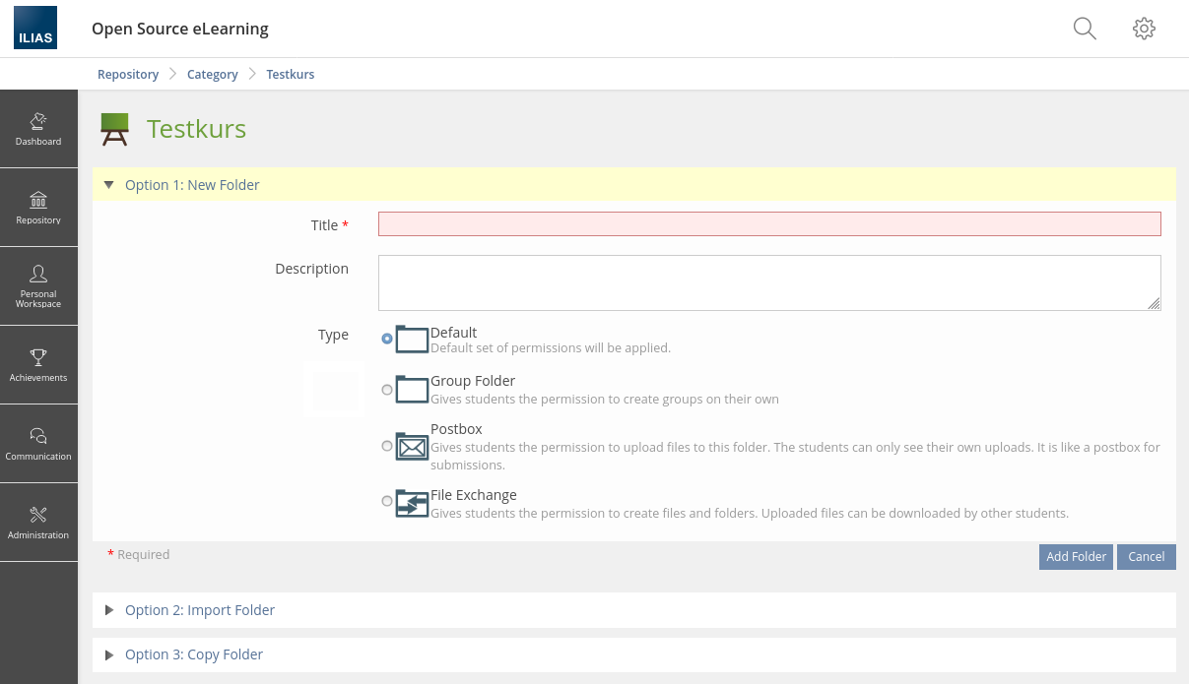This screenshot has width=1189, height=684.
Task: Open the search magnifier icon
Action: pyautogui.click(x=1085, y=29)
